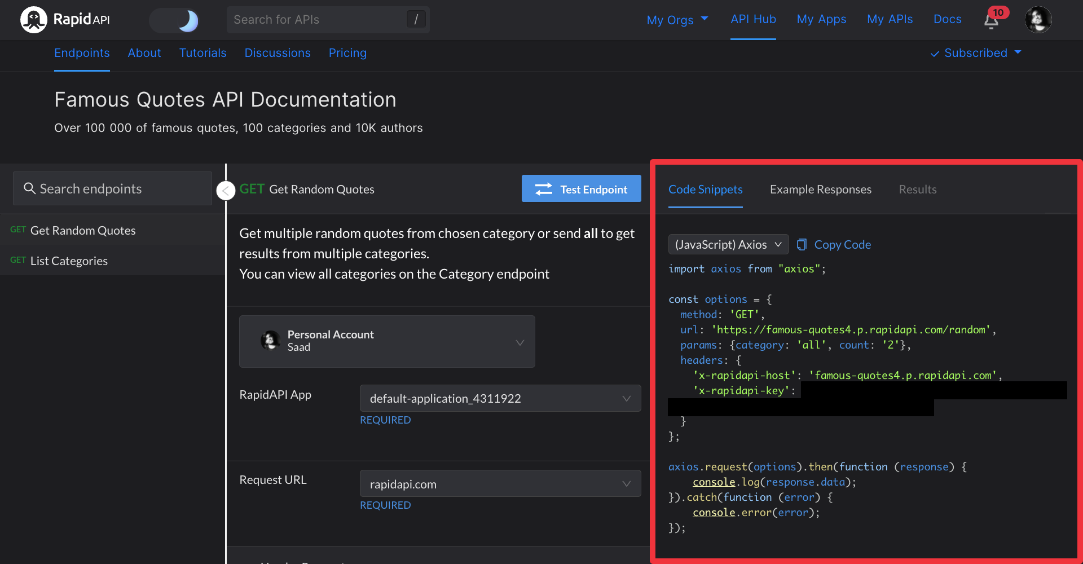Click the search magnifier icon in endpoints

[29, 188]
